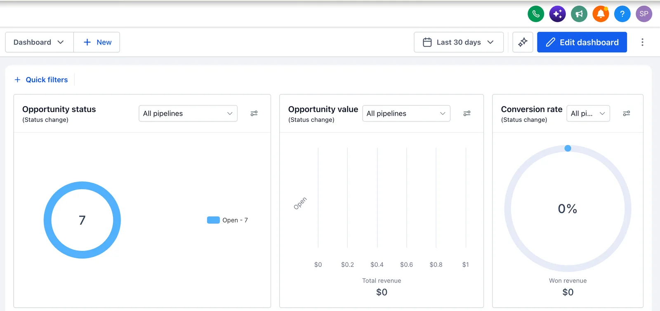The height and width of the screenshot is (311, 660).
Task: Open the three-dot more options menu
Action: coord(642,42)
